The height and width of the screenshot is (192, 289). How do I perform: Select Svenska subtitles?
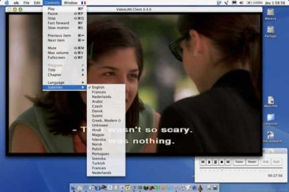point(106,159)
